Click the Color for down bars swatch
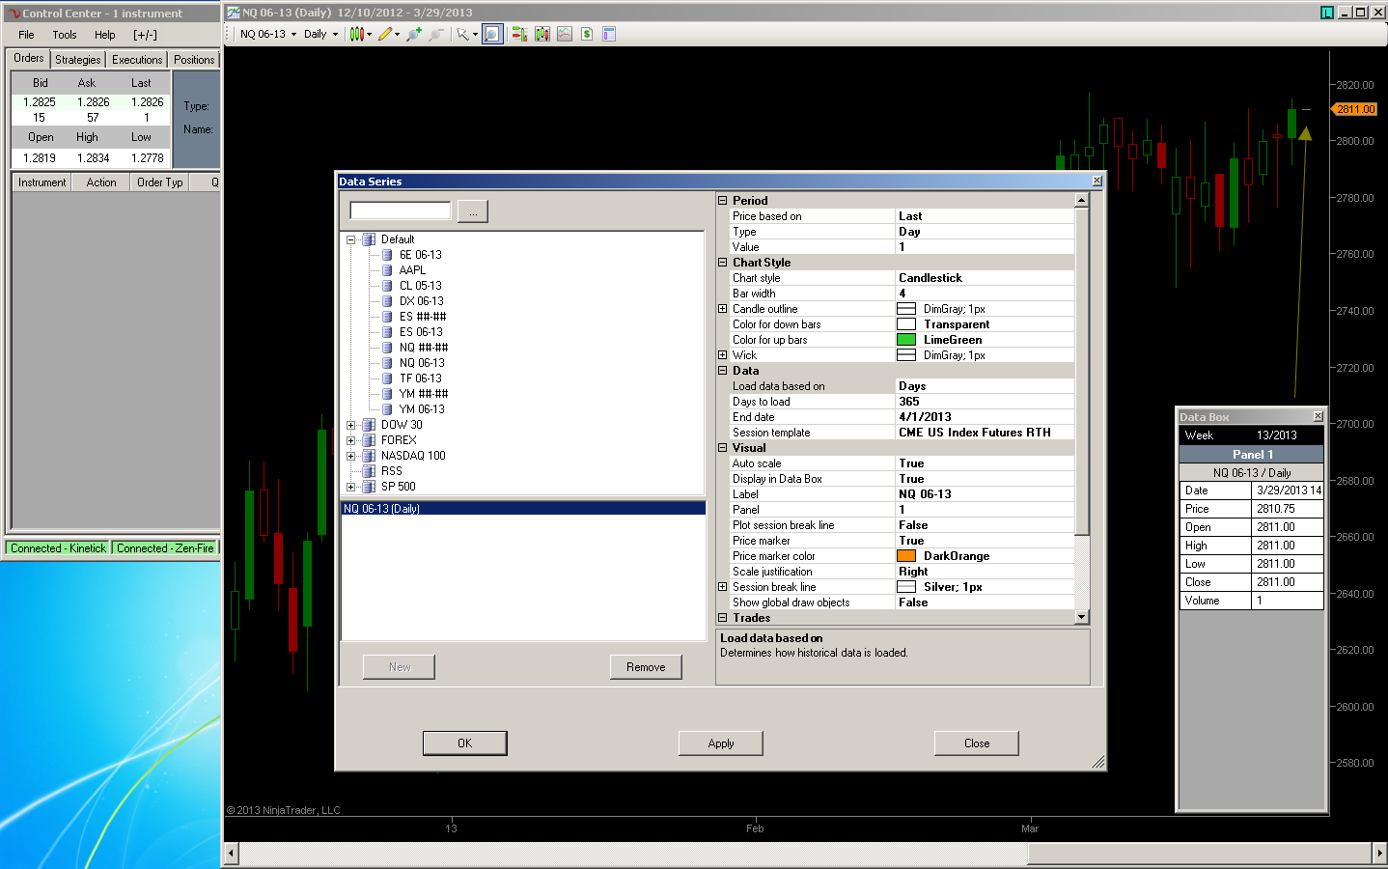Screen dimensions: 1388x869 [906, 324]
